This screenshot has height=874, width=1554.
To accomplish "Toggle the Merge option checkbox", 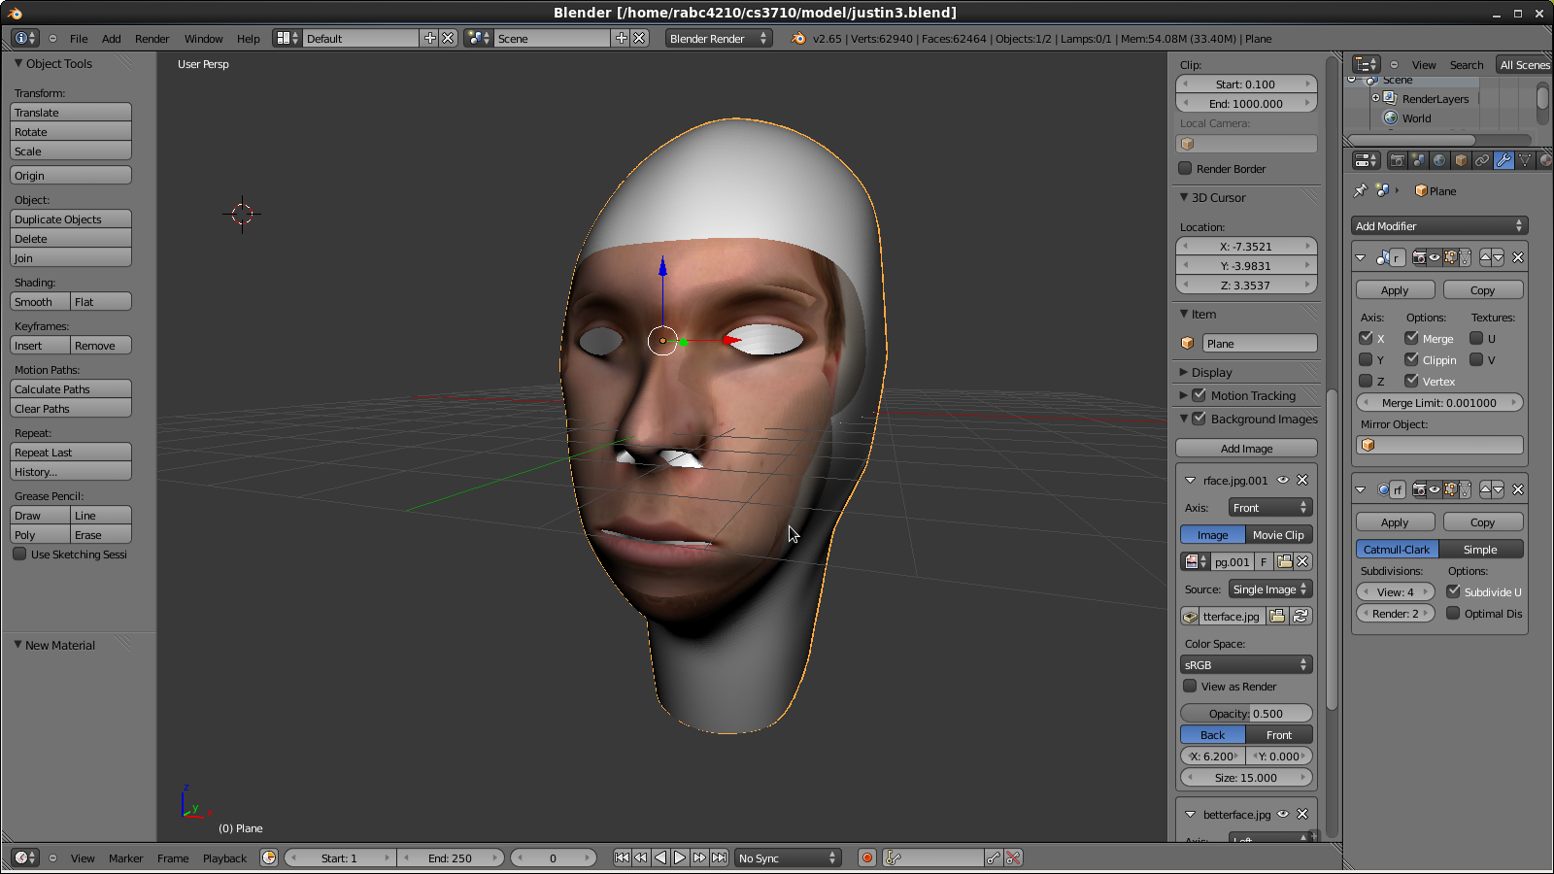I will point(1411,338).
